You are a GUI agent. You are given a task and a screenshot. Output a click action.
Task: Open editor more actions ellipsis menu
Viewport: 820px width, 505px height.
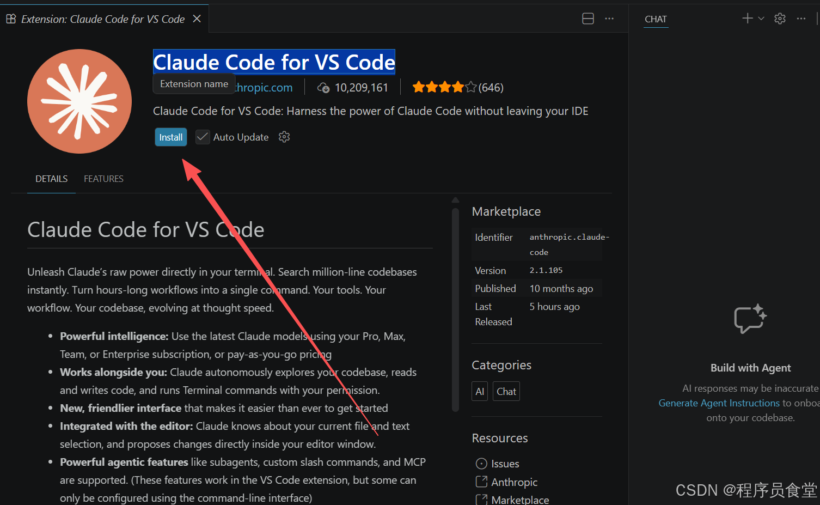pos(609,19)
